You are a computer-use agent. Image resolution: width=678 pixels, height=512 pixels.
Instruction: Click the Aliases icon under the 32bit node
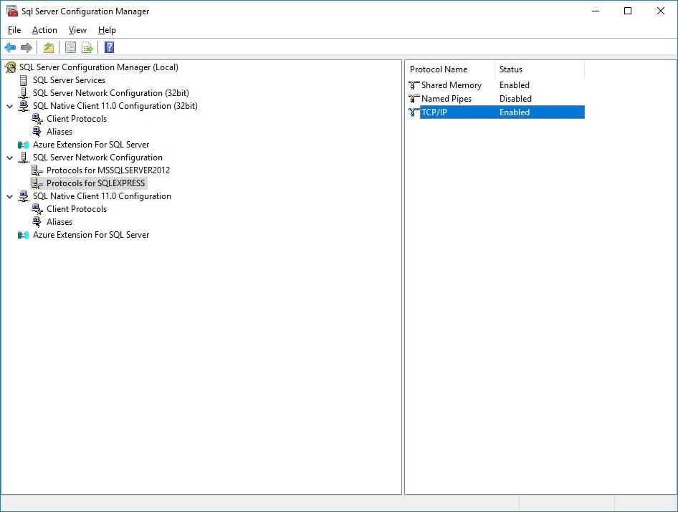pyautogui.click(x=37, y=132)
